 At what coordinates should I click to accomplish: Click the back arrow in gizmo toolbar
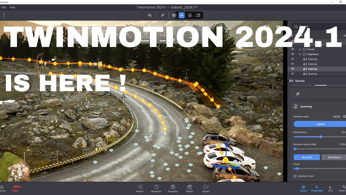click(x=174, y=15)
